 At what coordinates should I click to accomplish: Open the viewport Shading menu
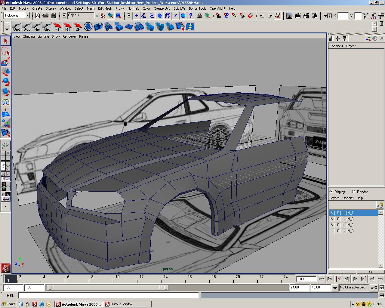29,36
